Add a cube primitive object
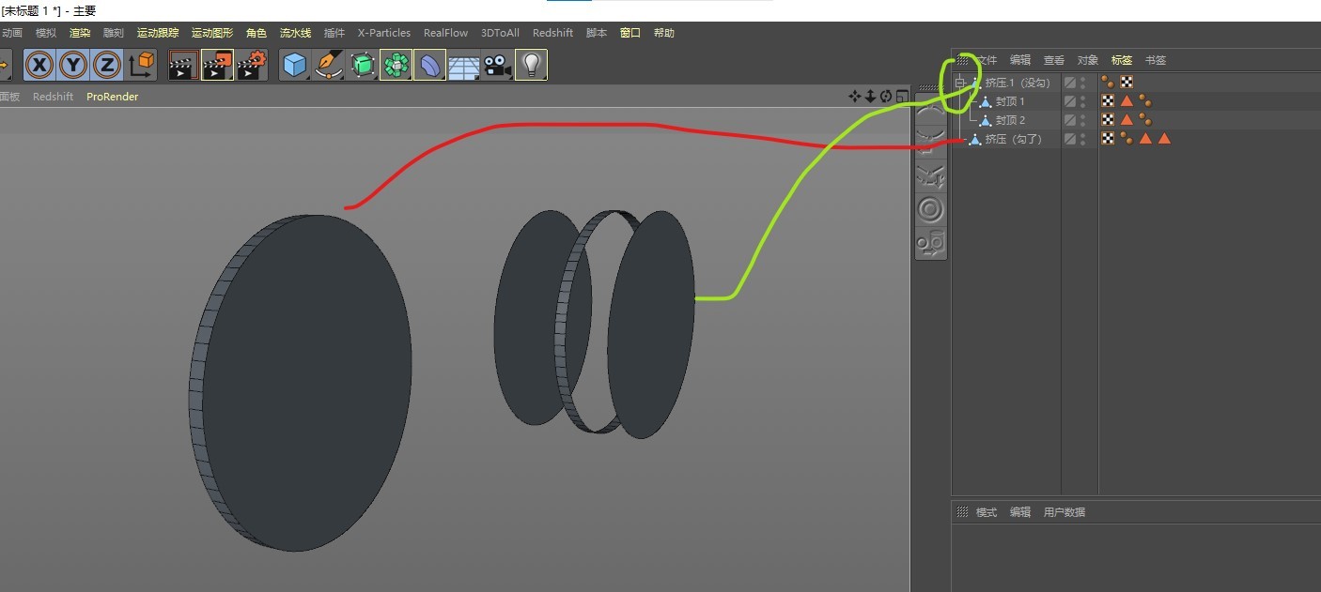The height and width of the screenshot is (592, 1321). (296, 65)
